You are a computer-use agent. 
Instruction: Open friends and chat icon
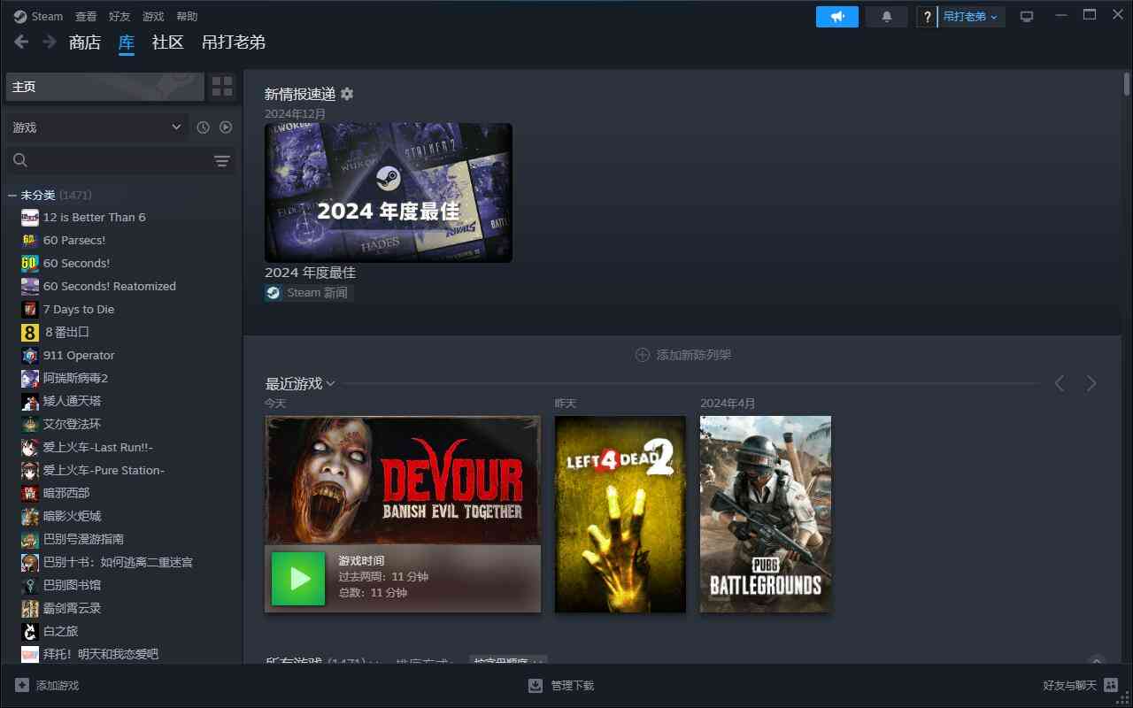point(1111,685)
